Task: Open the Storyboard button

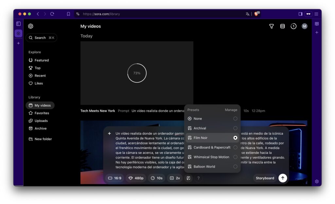Action: [x=265, y=178]
